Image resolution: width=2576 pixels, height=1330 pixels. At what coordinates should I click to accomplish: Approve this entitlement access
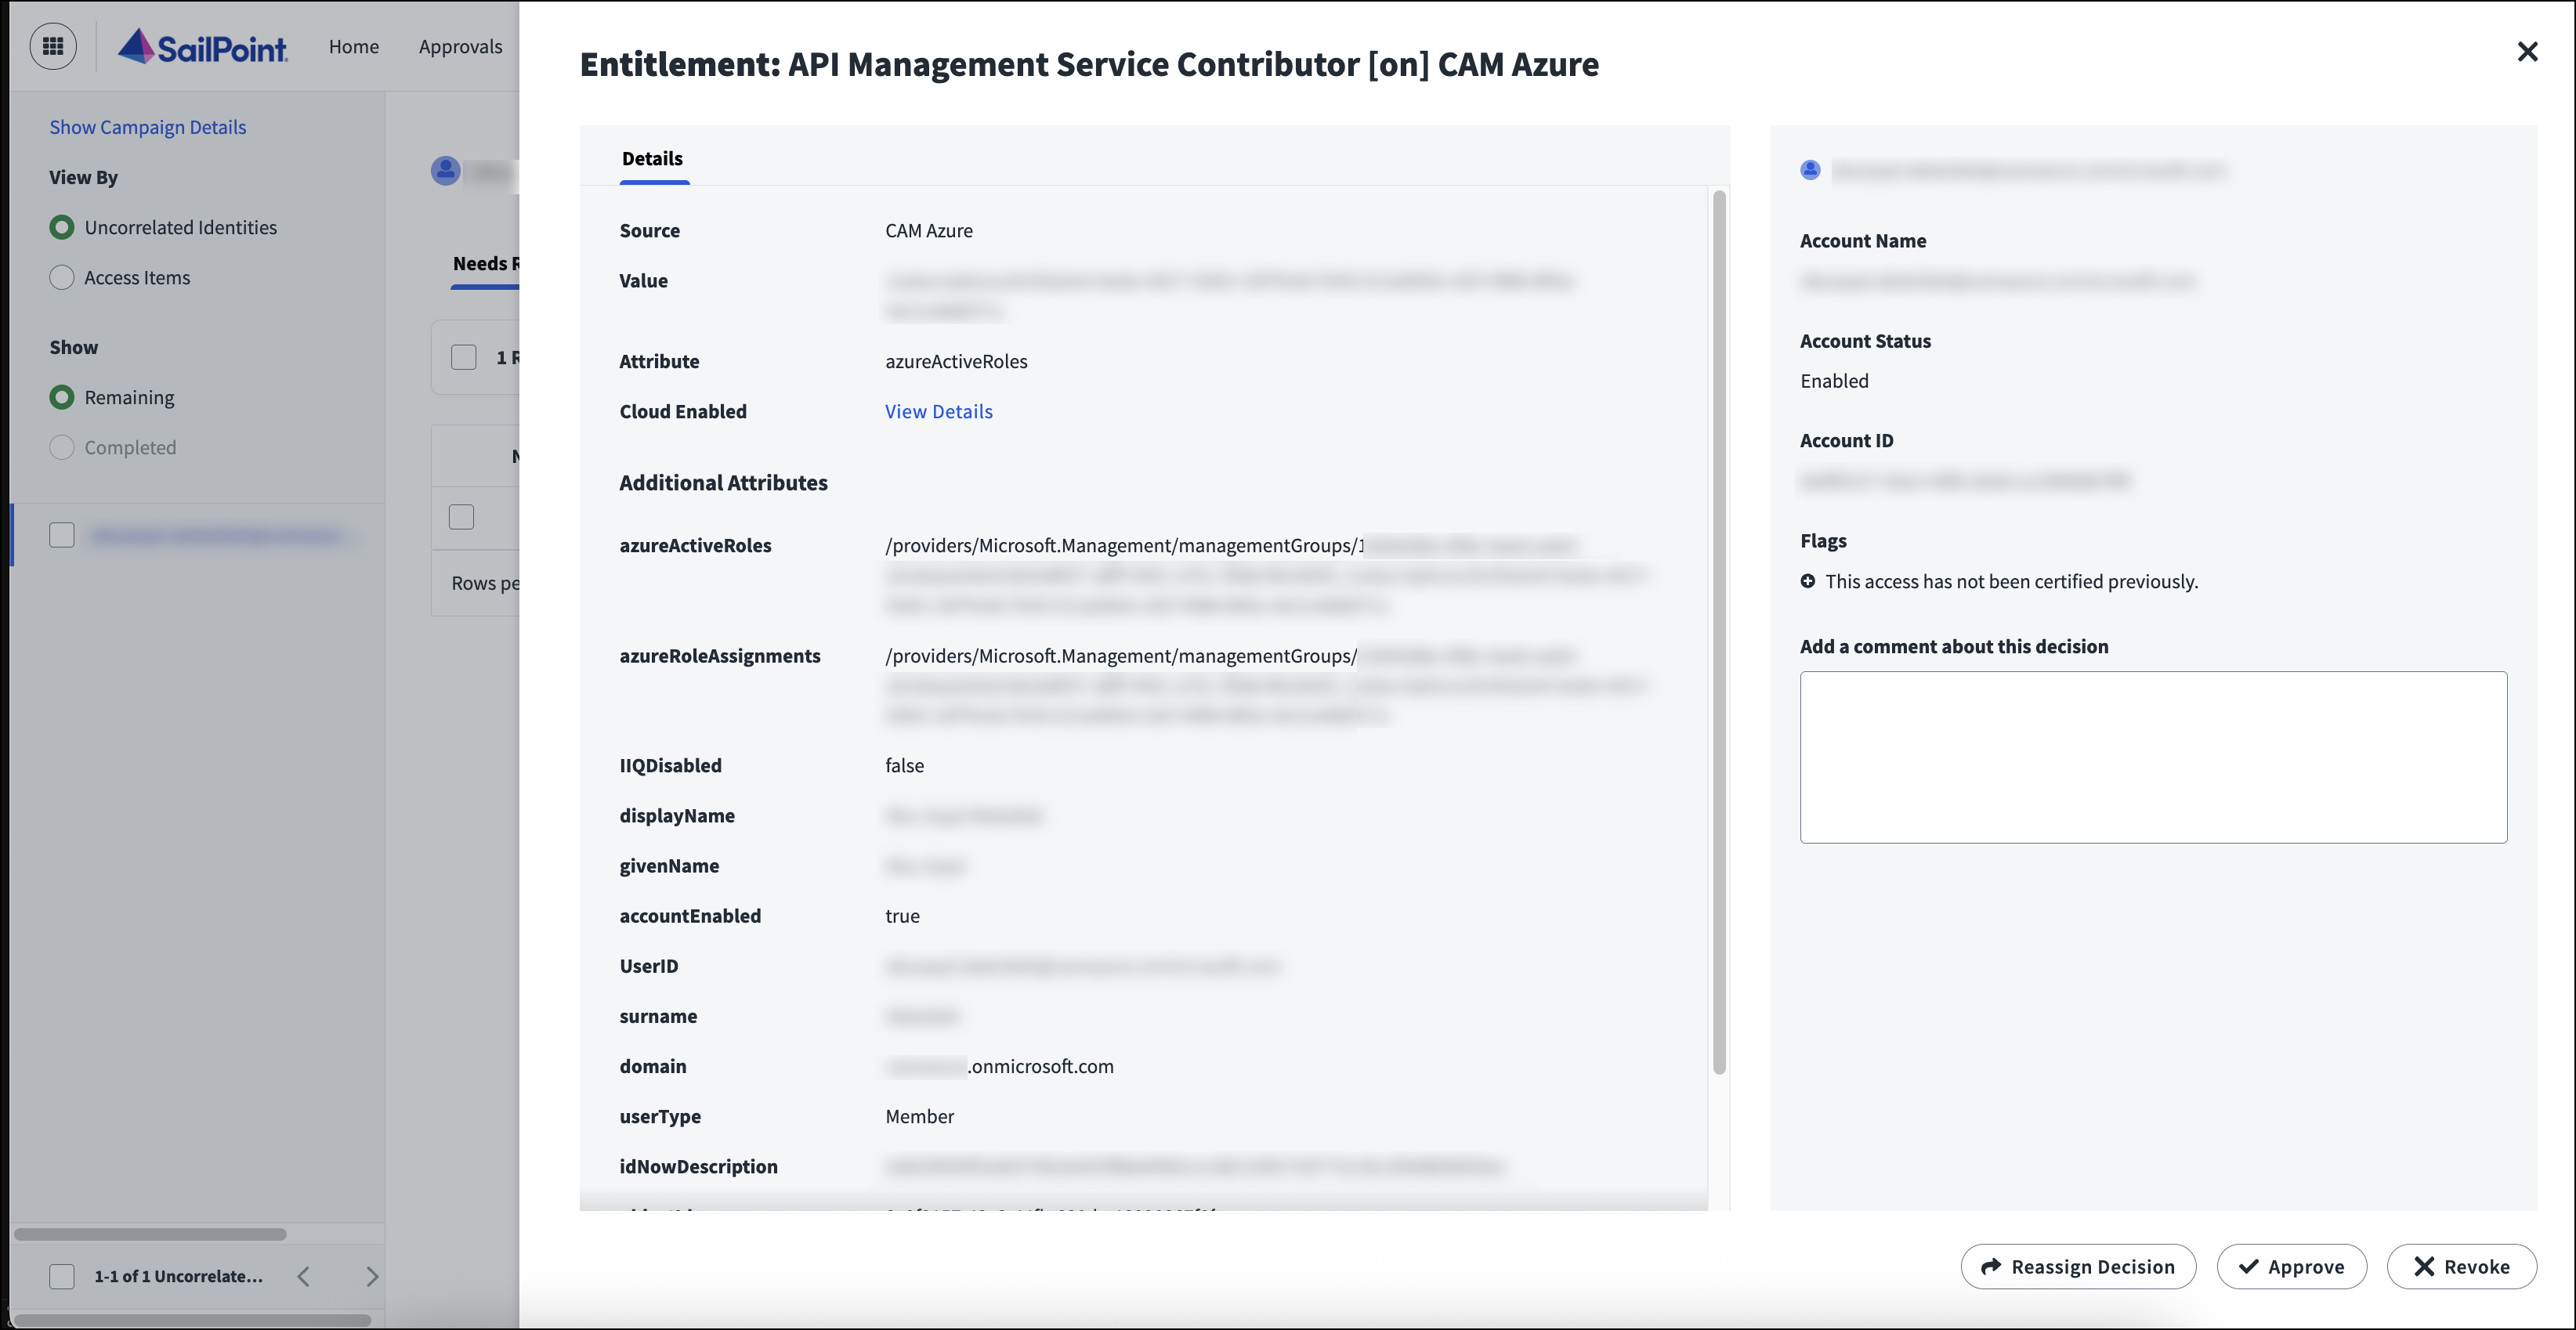point(2291,1266)
